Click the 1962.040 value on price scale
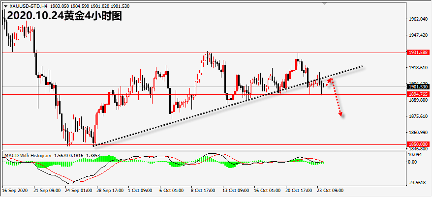 point(417,19)
